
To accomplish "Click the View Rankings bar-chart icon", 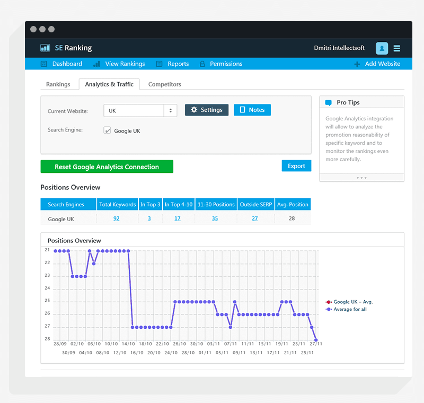I will 96,64.
